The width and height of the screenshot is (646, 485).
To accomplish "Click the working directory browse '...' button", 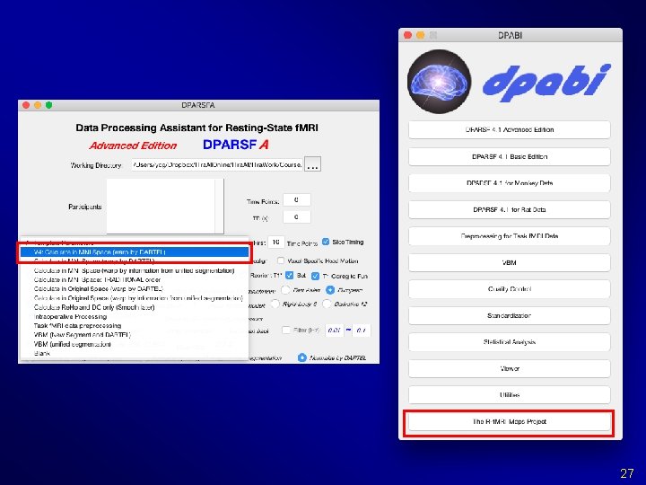I will pos(312,164).
